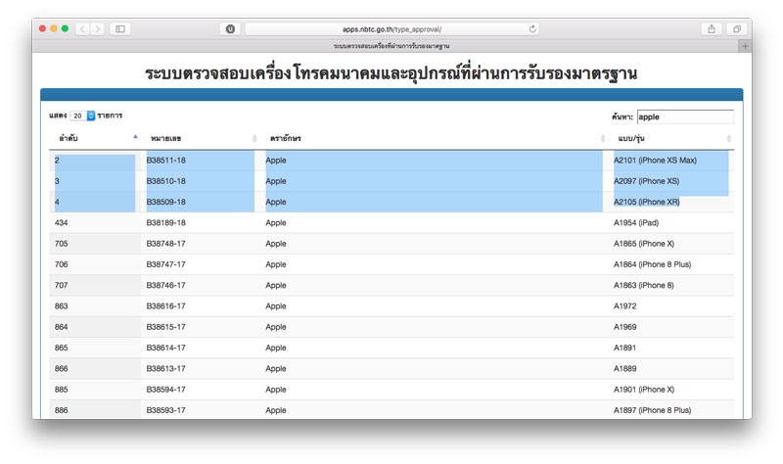The image size is (783, 464).
Task: Open the Share button in toolbar
Action: click(x=712, y=29)
